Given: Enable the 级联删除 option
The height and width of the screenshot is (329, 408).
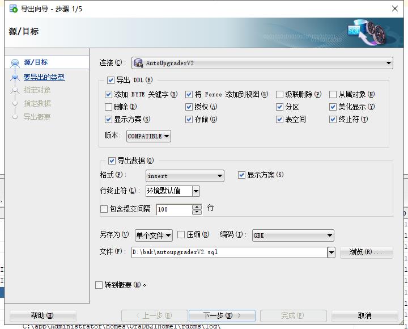Looking at the screenshot, I should click(280, 95).
